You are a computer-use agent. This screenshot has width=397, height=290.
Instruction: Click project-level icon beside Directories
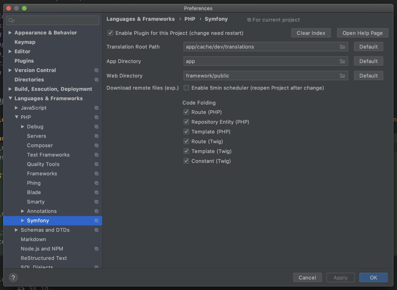(96, 80)
